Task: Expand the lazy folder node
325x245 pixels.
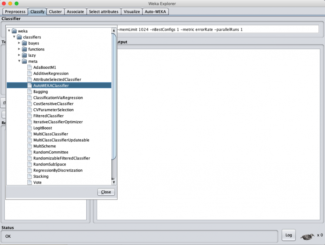Action: tap(19, 55)
